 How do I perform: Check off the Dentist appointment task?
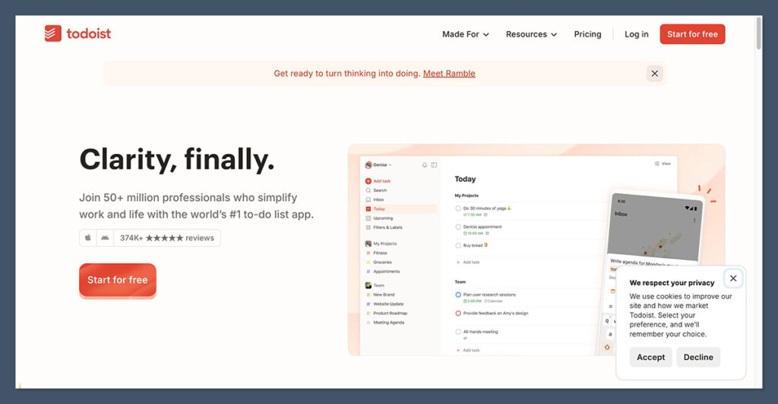(x=458, y=227)
